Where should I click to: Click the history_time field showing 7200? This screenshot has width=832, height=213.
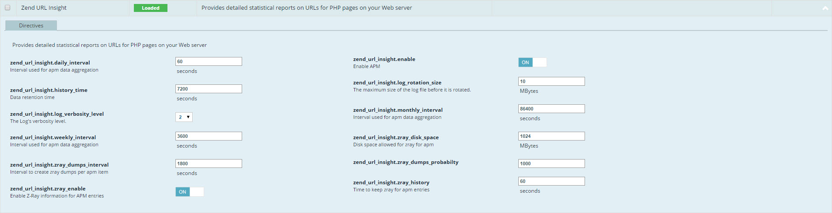209,89
